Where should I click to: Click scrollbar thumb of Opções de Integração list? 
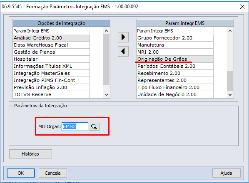[106, 59]
